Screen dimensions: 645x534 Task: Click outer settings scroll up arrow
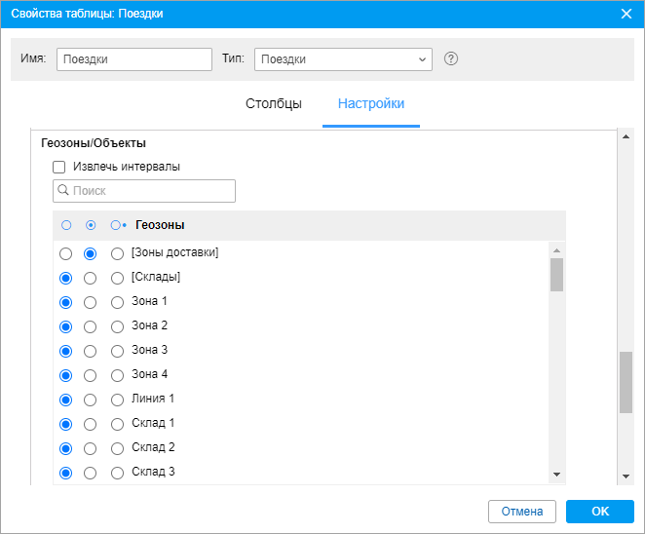pos(626,136)
